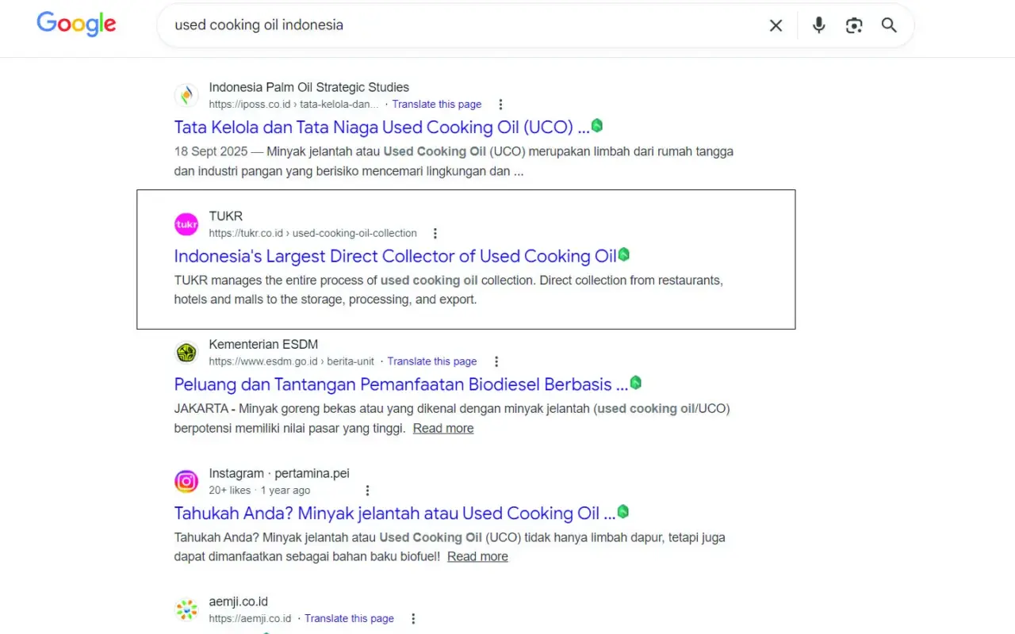Open the three-dot menu on the IPOSS result
This screenshot has height=634, width=1015.
500,104
